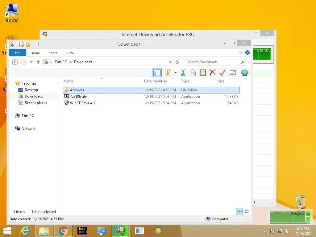Click the Quick Access new folder icon
The height and width of the screenshot is (237, 316).
pos(28,44)
